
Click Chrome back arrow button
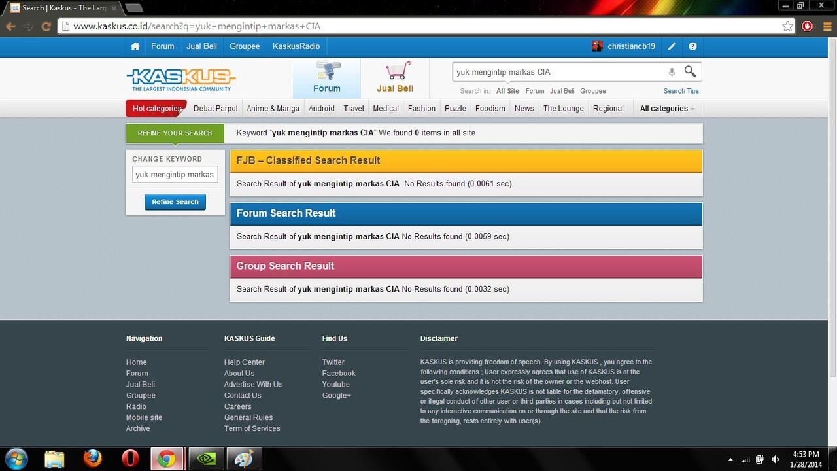click(10, 26)
